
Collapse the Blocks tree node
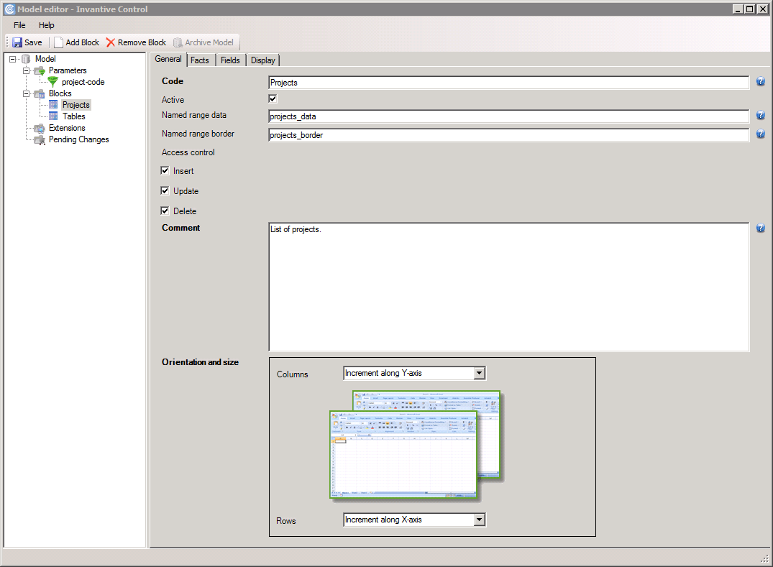(x=27, y=93)
